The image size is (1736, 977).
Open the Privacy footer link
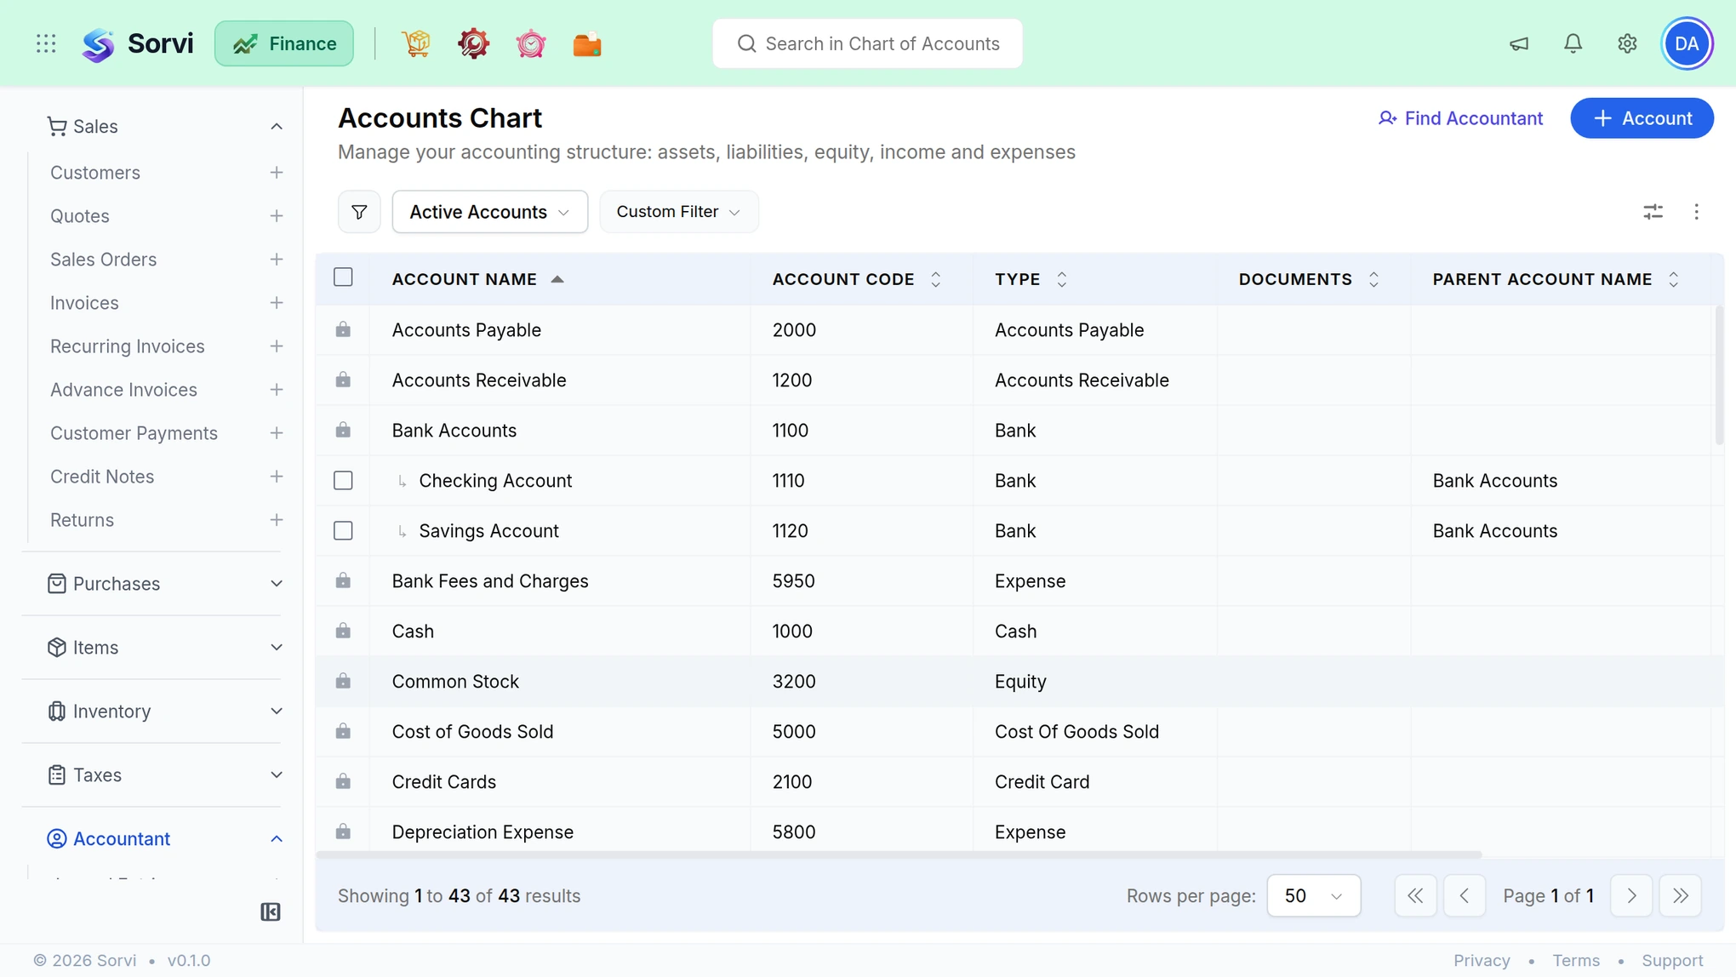pyautogui.click(x=1482, y=960)
